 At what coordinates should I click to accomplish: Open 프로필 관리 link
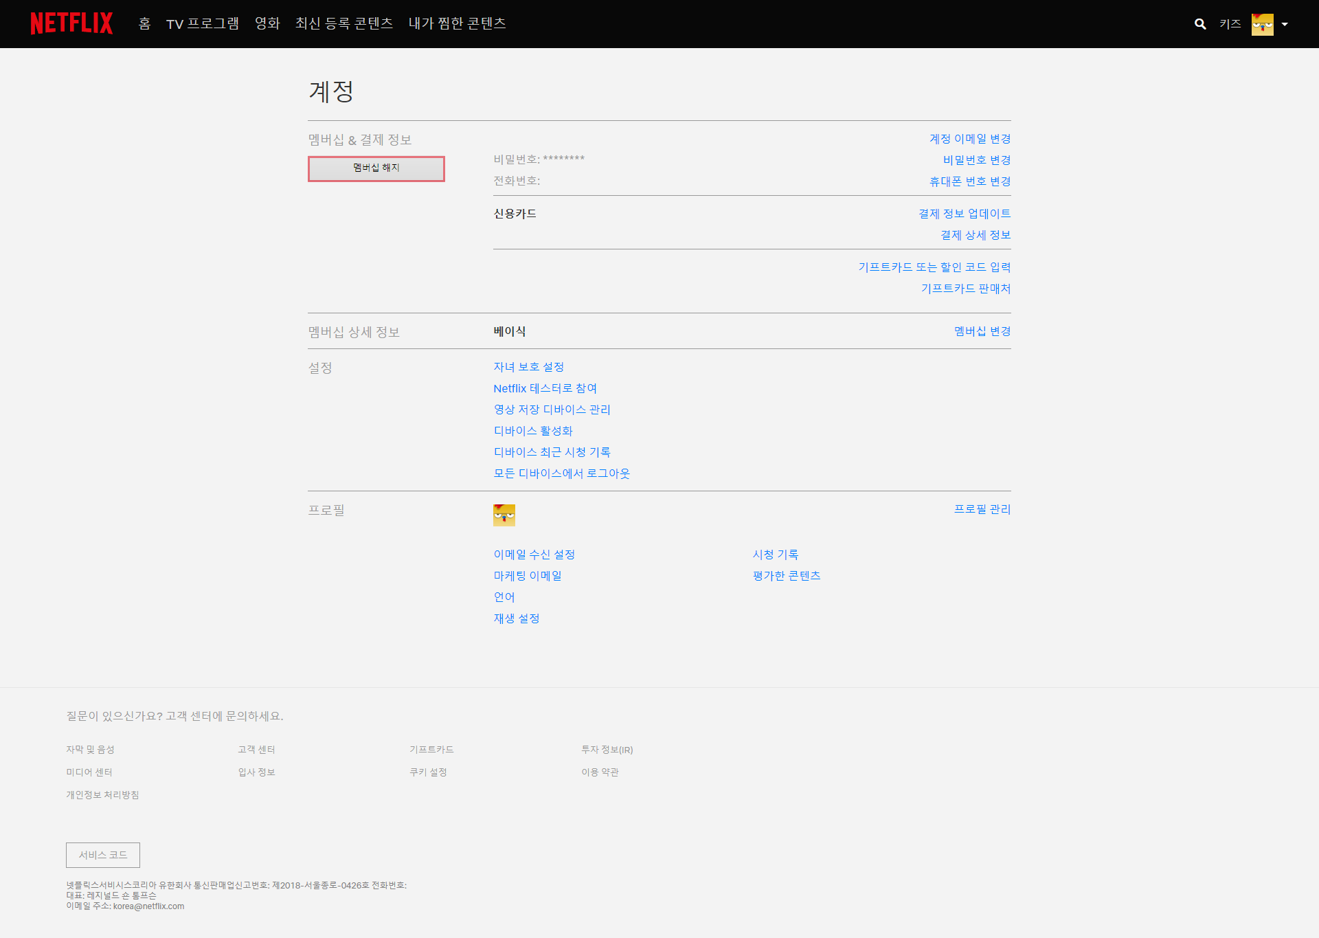click(x=982, y=509)
